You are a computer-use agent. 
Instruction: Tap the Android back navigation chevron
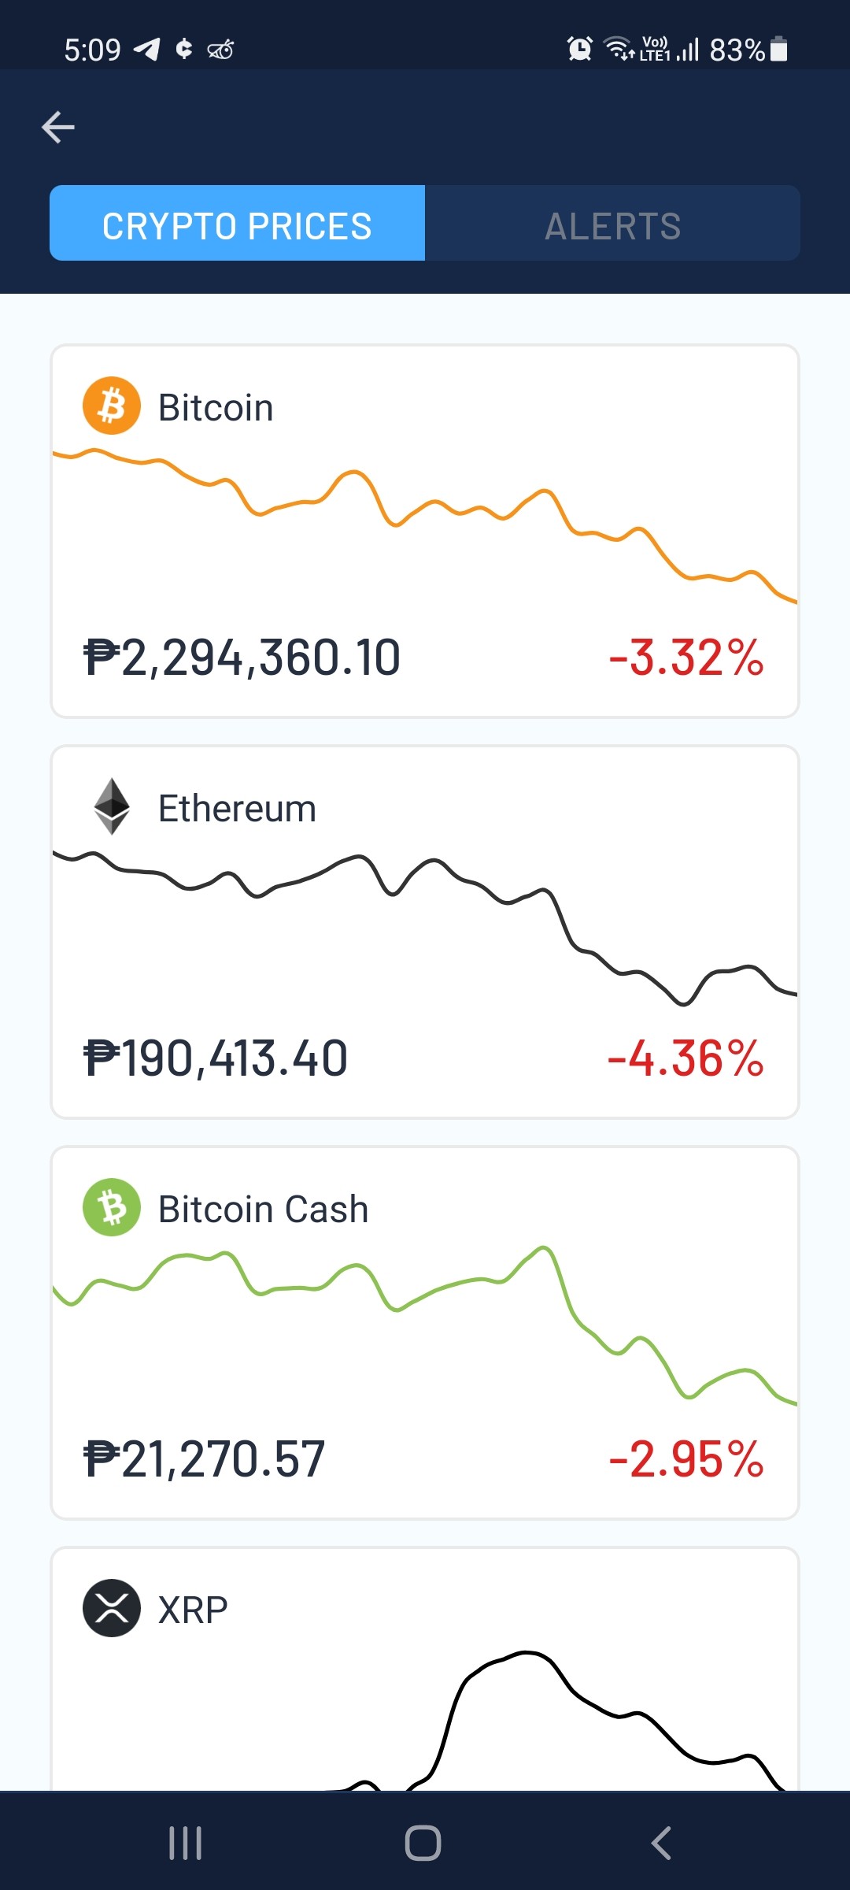point(661,1843)
